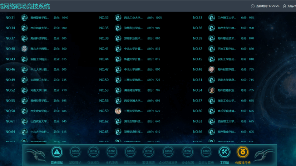Click the user profile icon in header

285,6
